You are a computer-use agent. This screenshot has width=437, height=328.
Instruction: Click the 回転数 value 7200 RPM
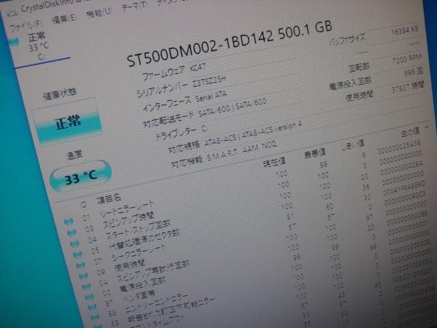[407, 59]
